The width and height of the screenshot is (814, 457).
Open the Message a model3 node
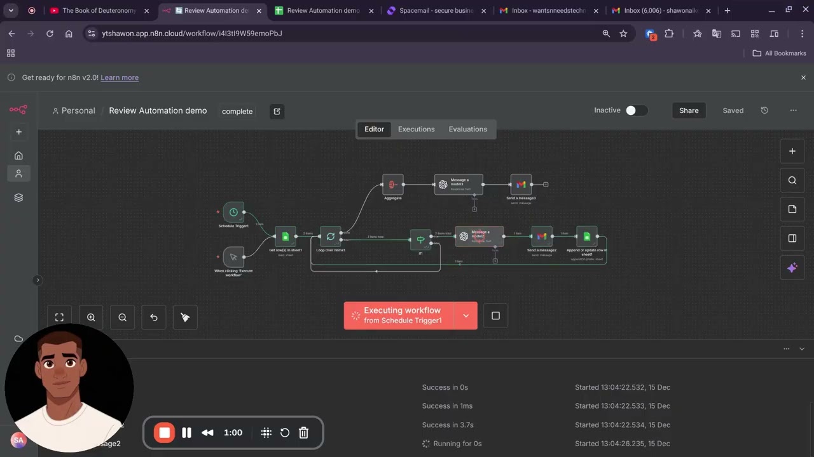[x=459, y=185]
